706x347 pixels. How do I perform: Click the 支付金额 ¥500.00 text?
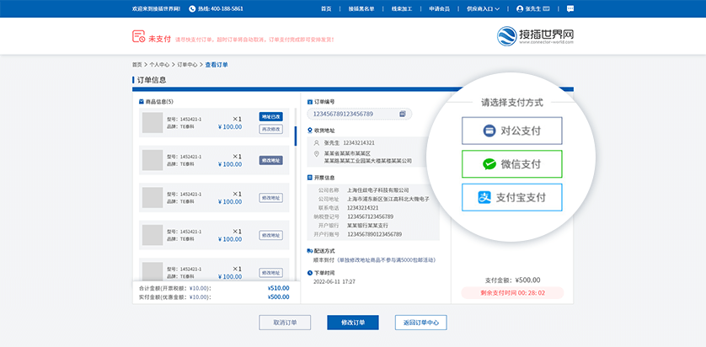pos(512,280)
